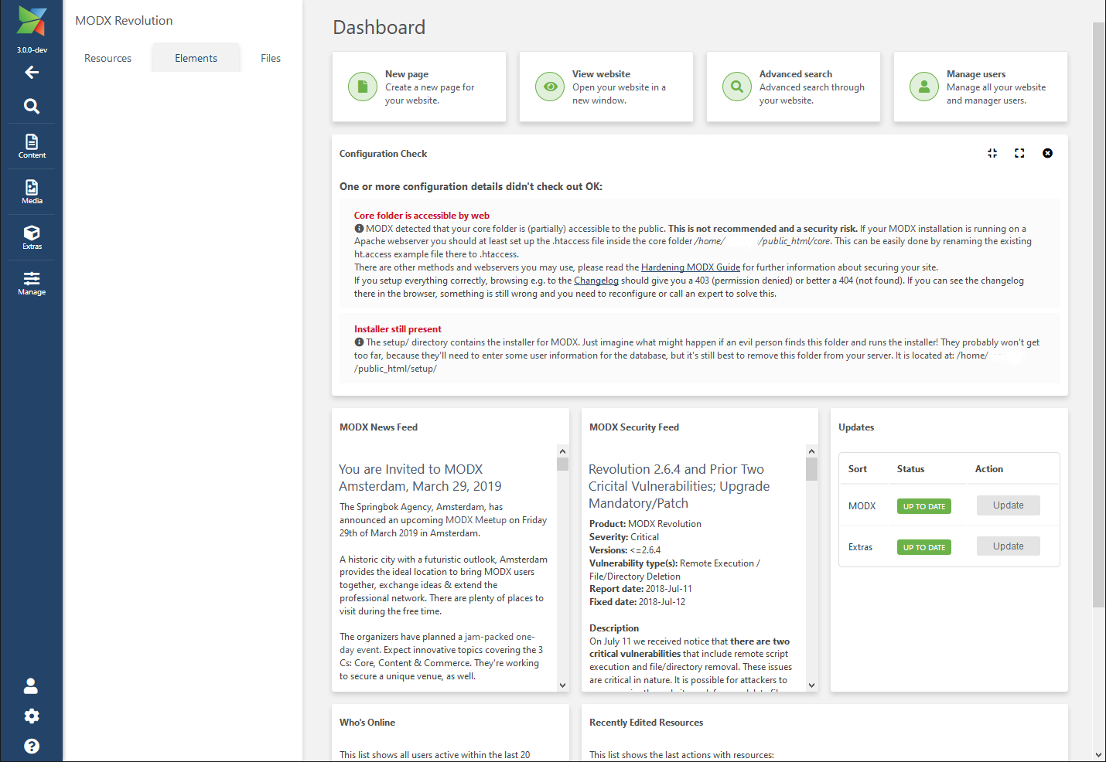1106x762 pixels.
Task: Click the MODX News Feed widget title
Action: coord(378,427)
